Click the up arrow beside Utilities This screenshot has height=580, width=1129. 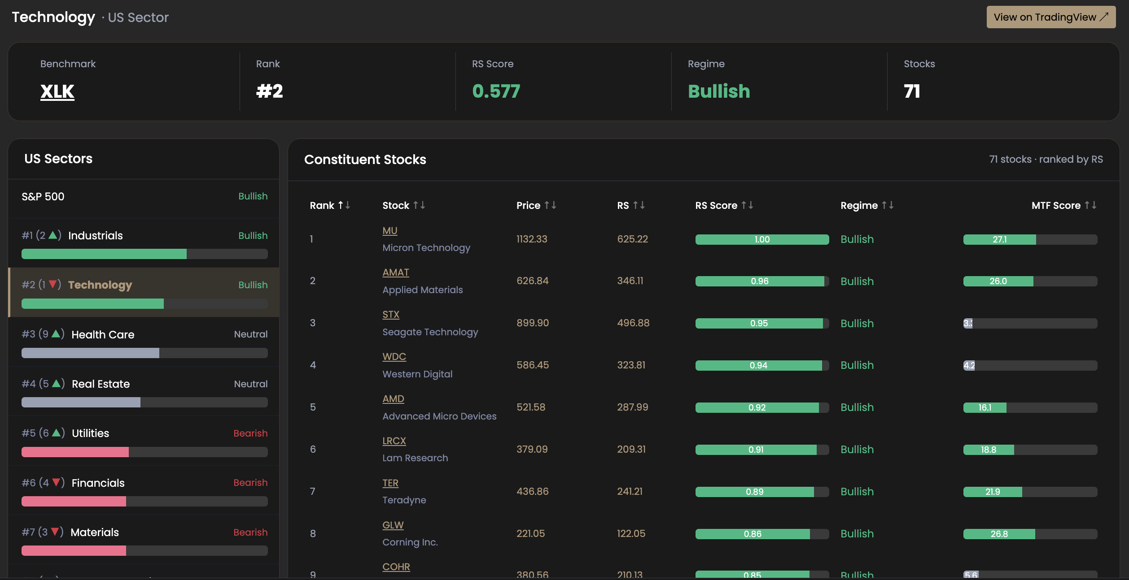(x=57, y=433)
